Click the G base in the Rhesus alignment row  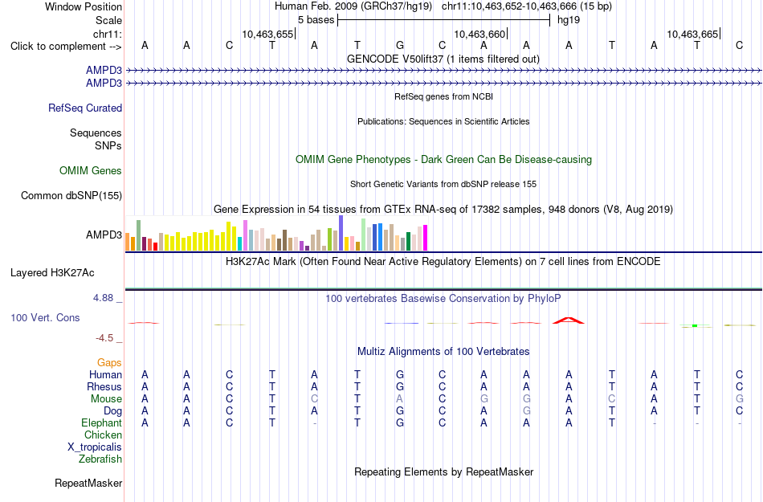(399, 386)
